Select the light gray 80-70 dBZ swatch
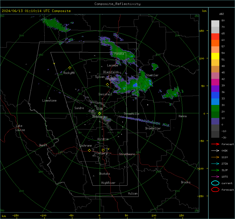The height and width of the screenshot is (219, 235). [215, 23]
